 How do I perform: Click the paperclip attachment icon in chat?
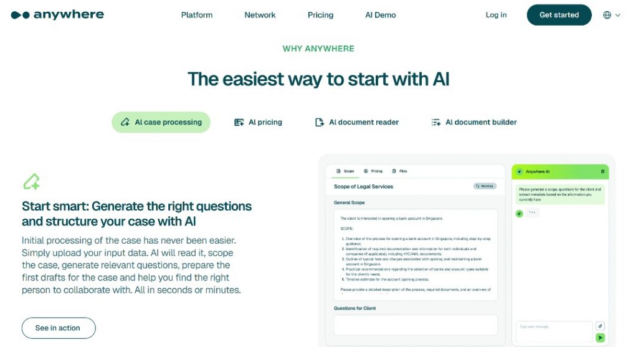(600, 326)
